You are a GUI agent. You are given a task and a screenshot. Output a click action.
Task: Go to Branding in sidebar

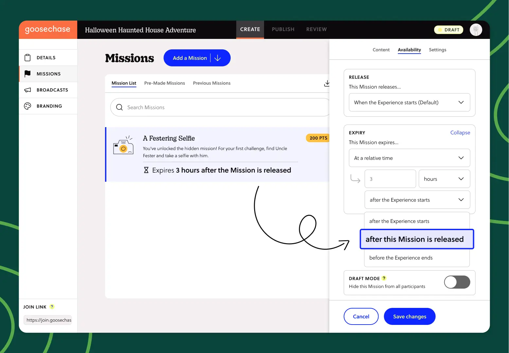coord(48,106)
